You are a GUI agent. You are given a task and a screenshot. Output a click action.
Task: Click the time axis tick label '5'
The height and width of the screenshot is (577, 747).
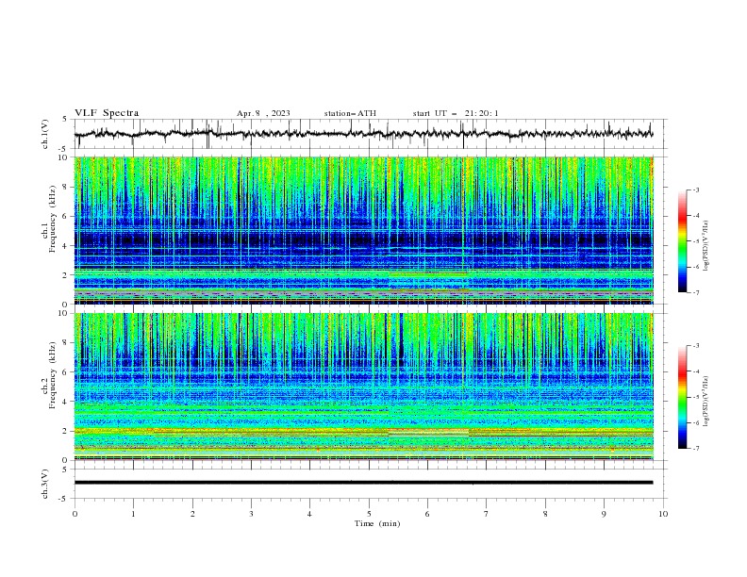369,514
